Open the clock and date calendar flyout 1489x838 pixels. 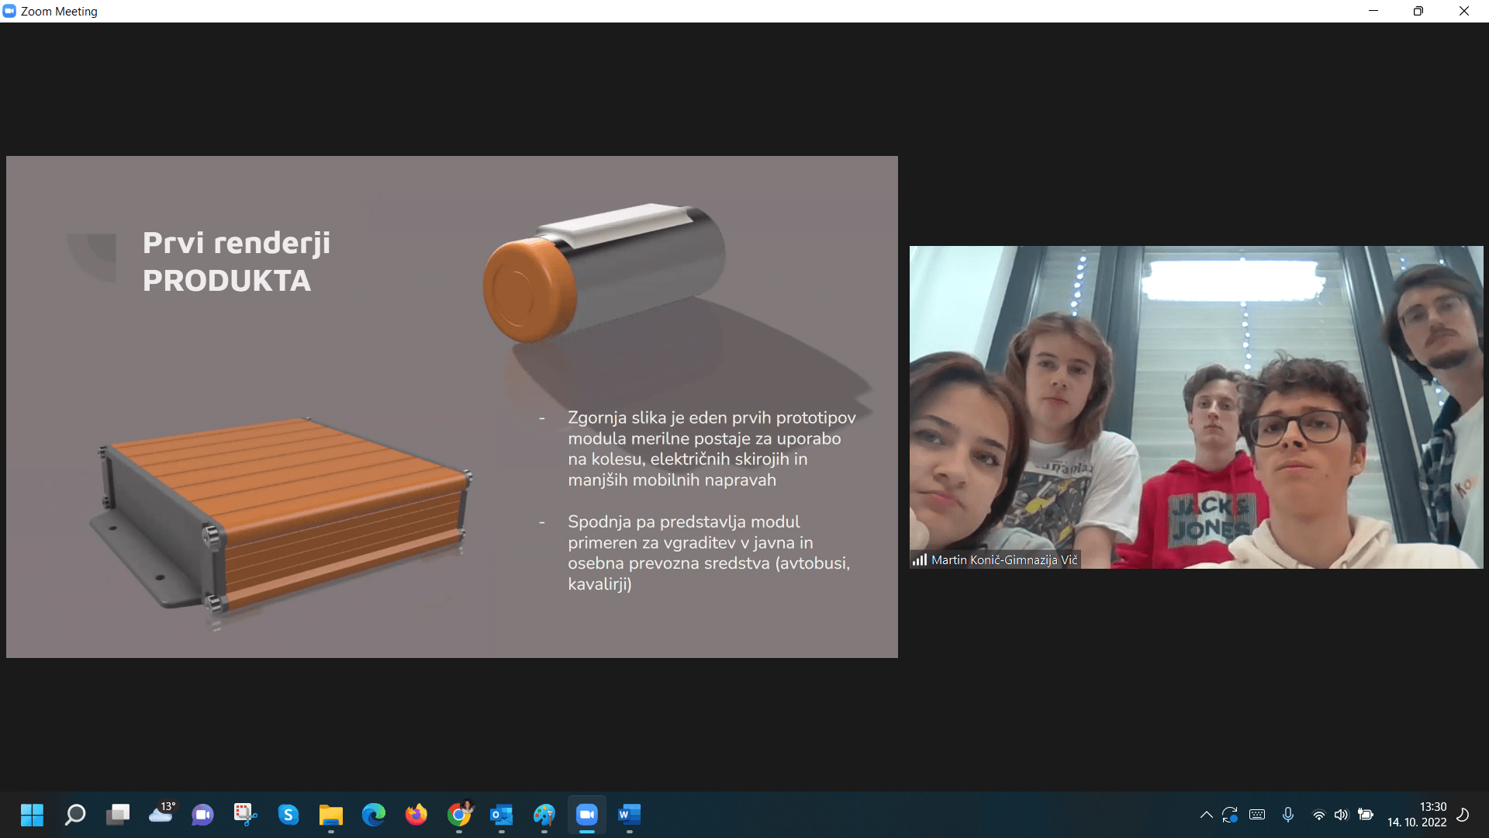coord(1417,815)
